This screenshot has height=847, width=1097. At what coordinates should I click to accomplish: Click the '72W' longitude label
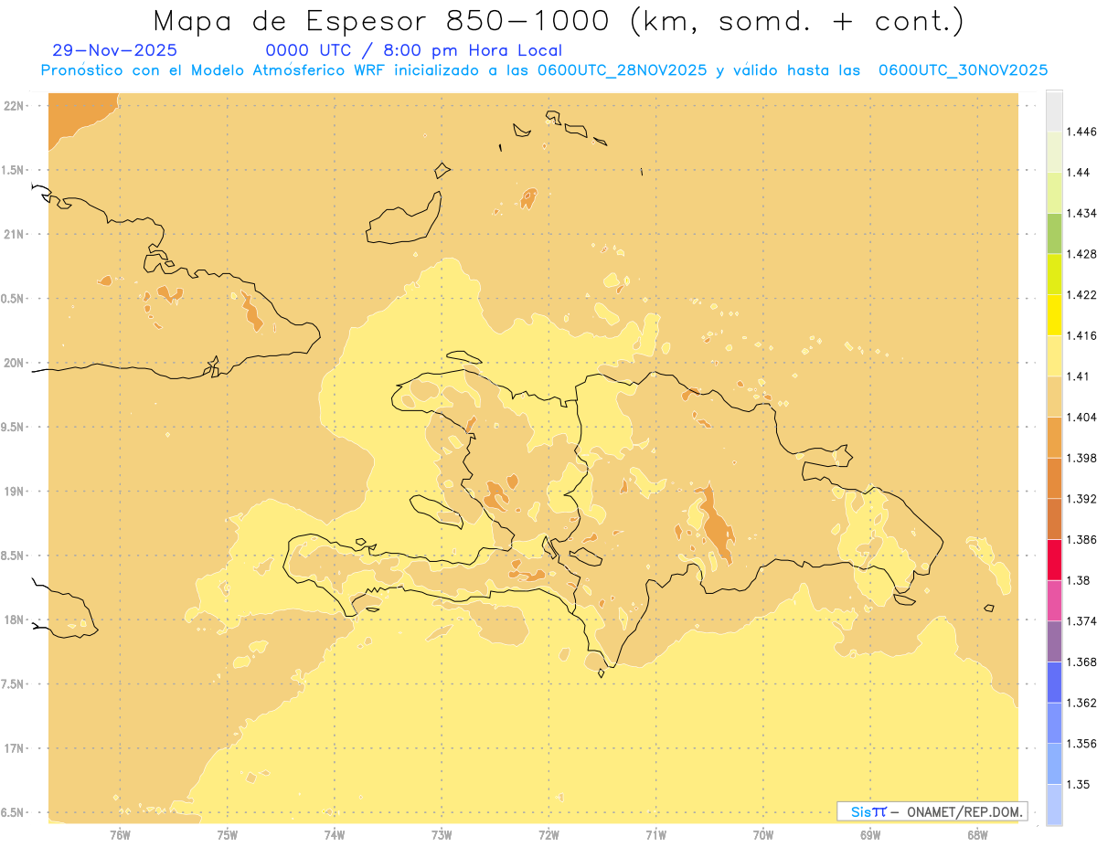548,834
